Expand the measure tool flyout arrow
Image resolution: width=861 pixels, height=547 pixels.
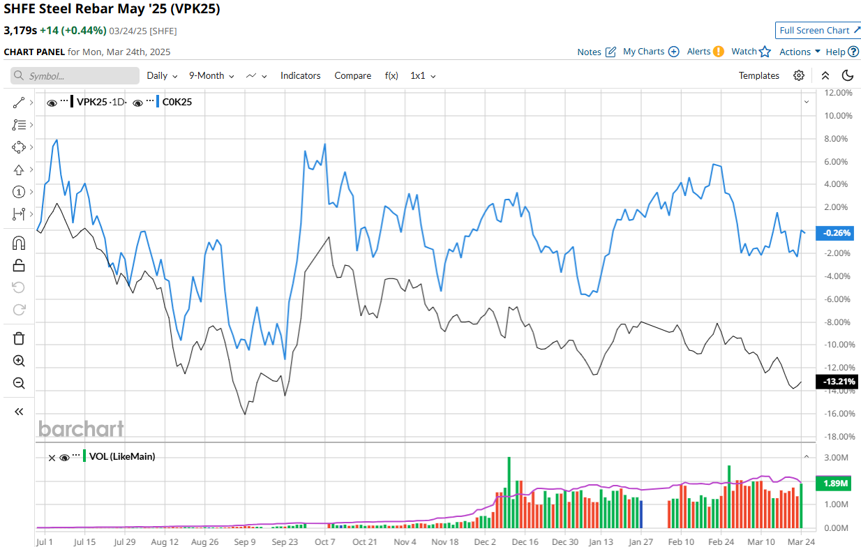(32, 214)
